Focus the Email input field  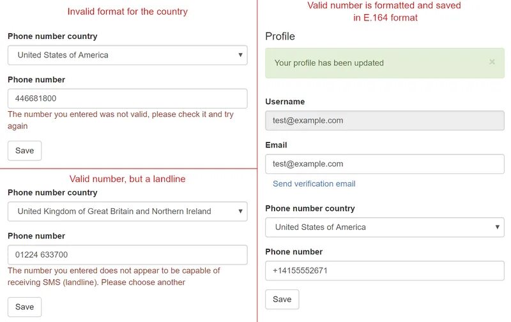coord(385,164)
